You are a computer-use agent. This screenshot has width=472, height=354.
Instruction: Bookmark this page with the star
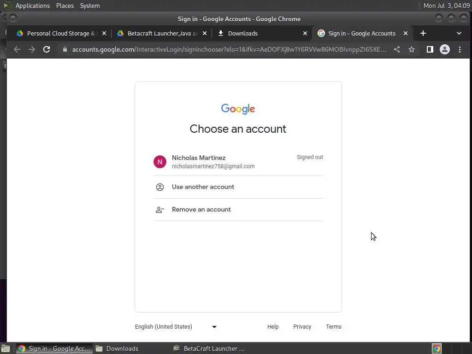click(x=412, y=49)
